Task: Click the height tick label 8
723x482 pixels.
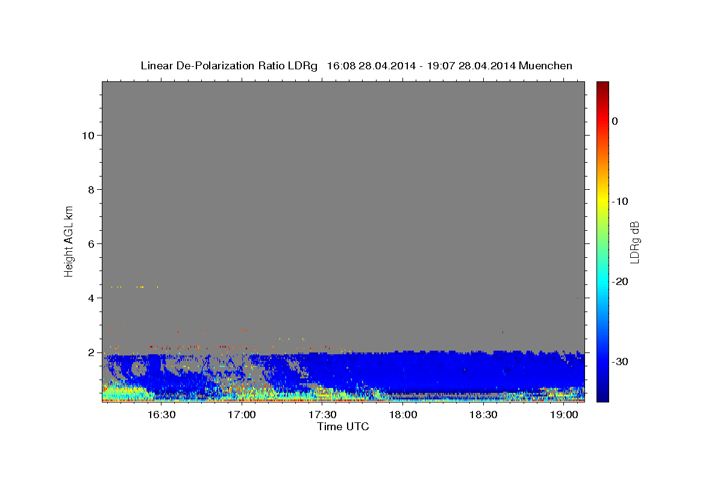Action: click(92, 190)
